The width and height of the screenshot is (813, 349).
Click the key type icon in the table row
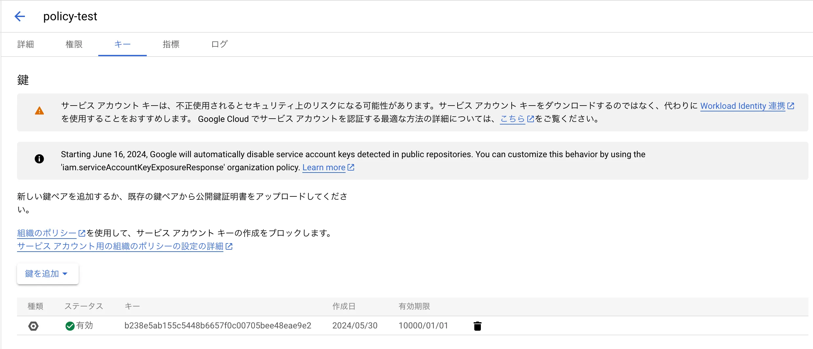pyautogui.click(x=34, y=325)
